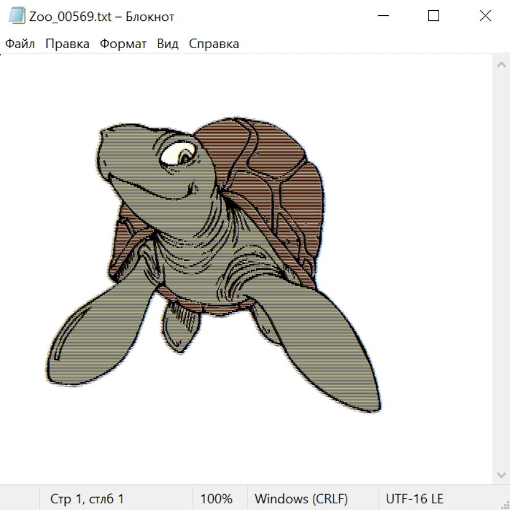Close the Zoo_00569.txt window
This screenshot has width=510, height=510.
(485, 16)
